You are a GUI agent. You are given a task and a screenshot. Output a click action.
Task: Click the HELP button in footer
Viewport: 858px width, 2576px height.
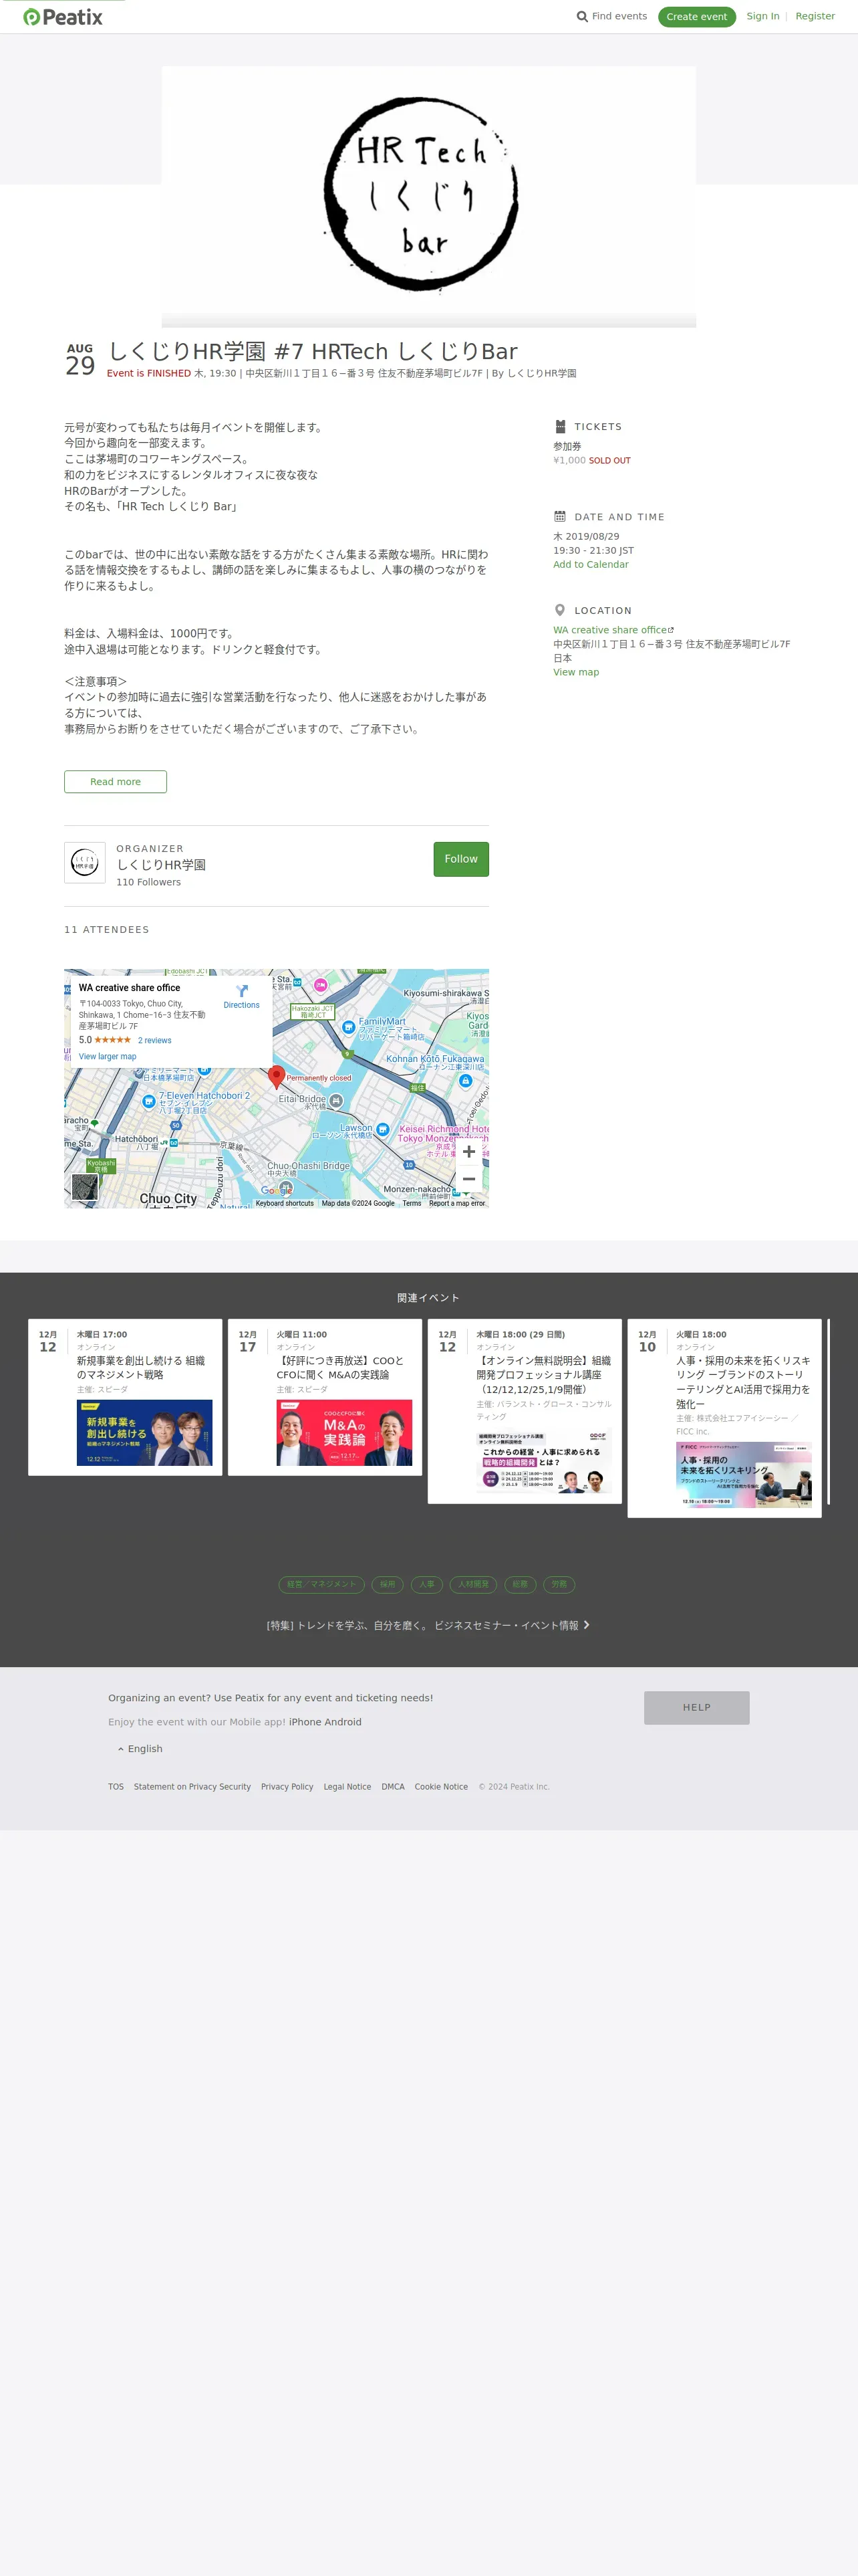click(x=696, y=1707)
